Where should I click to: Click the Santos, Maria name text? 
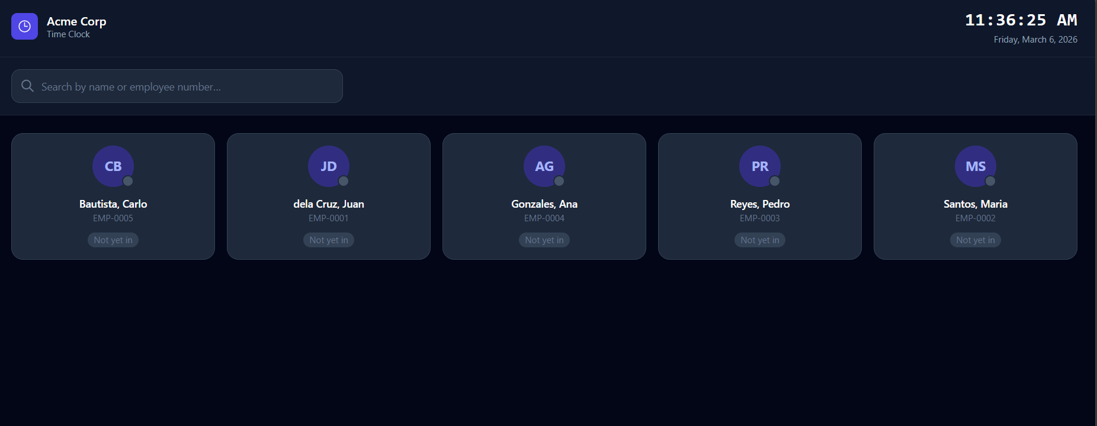(x=976, y=204)
